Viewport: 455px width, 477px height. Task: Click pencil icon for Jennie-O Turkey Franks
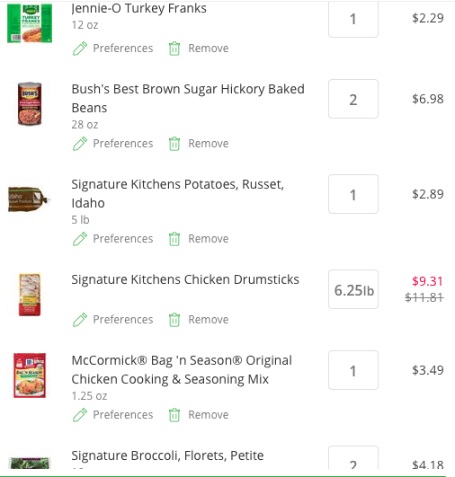click(x=80, y=49)
